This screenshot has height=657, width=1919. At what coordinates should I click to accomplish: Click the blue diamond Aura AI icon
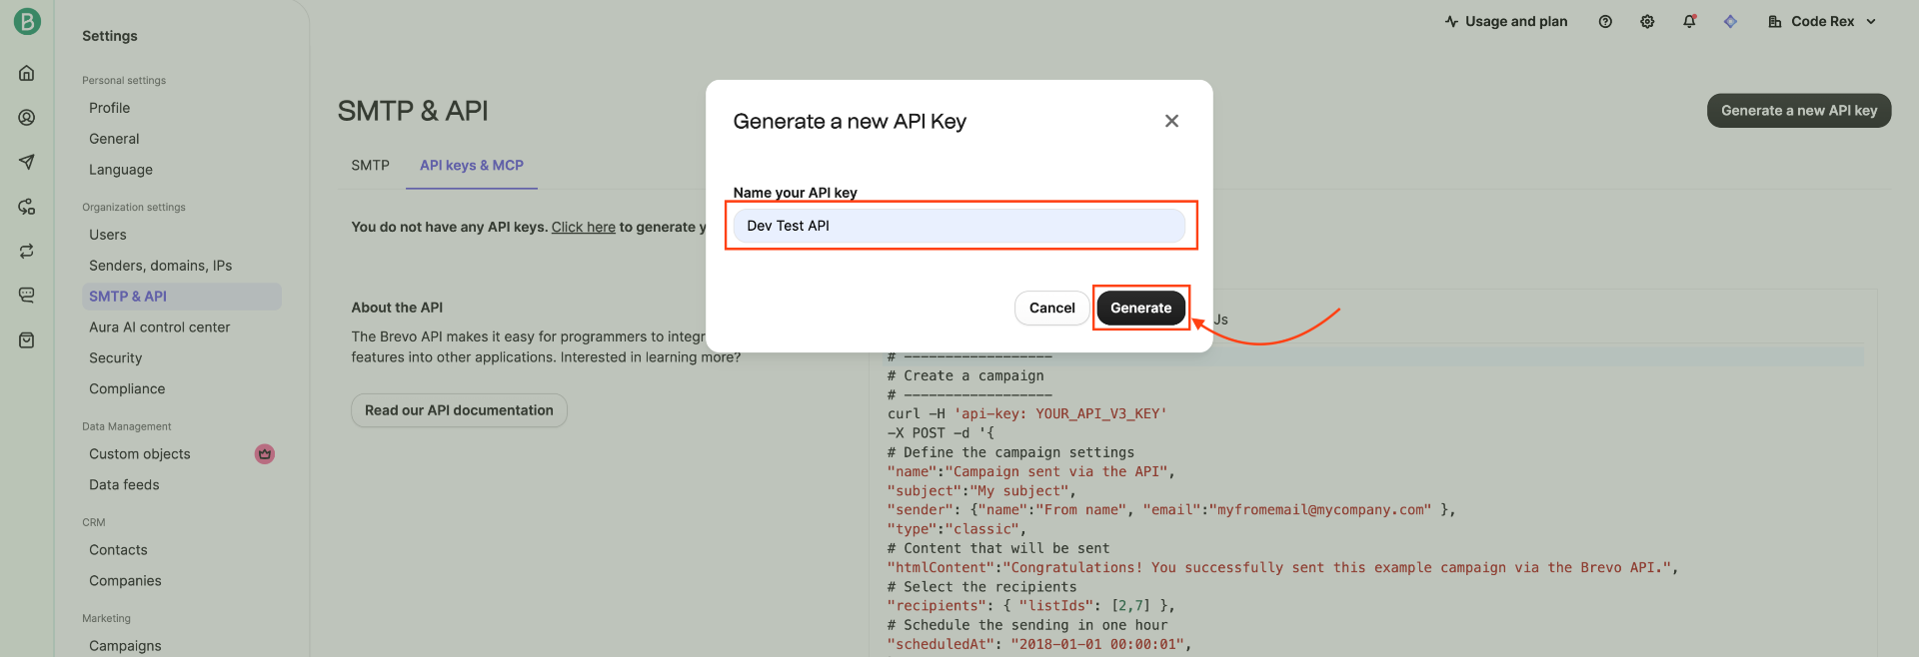1730,22
